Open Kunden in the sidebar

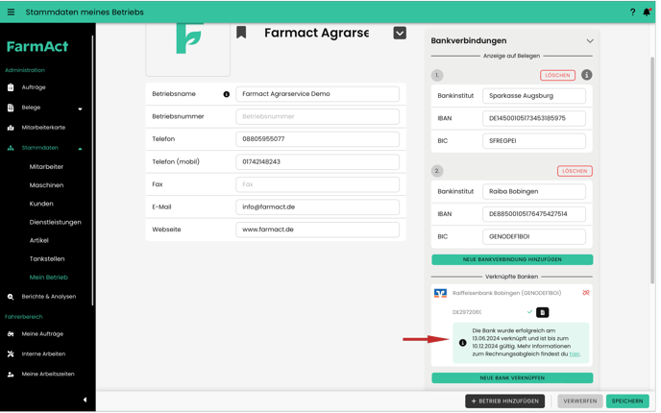[41, 204]
